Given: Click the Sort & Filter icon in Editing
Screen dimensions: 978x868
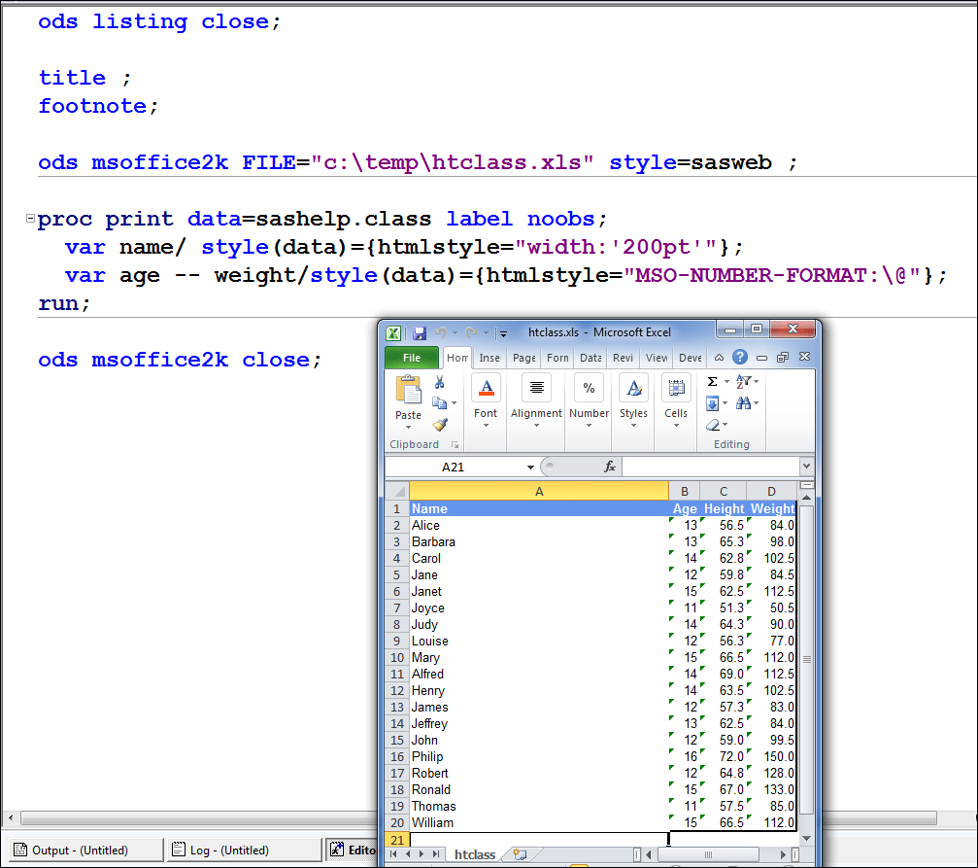Looking at the screenshot, I should (741, 382).
